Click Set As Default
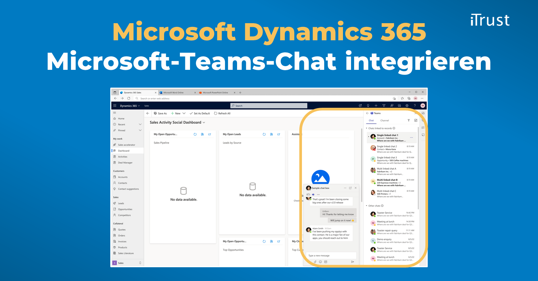 [200, 113]
